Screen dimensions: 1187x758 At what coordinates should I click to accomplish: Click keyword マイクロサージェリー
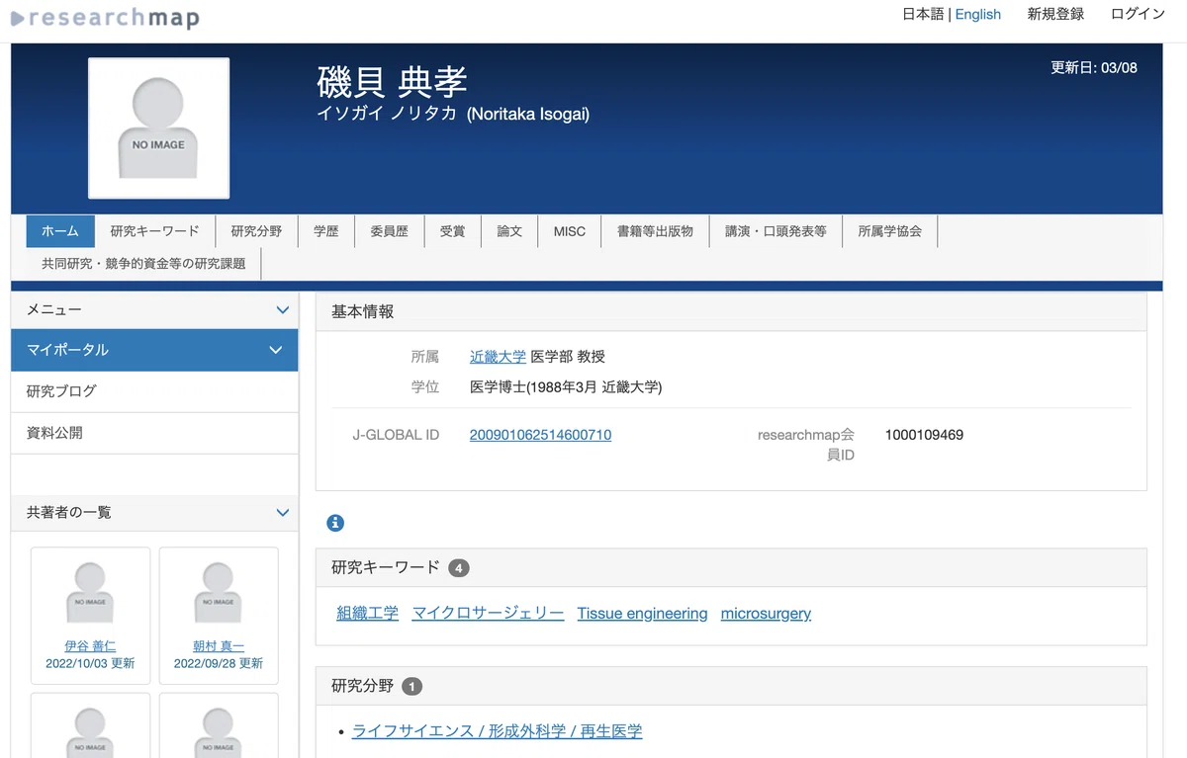488,614
